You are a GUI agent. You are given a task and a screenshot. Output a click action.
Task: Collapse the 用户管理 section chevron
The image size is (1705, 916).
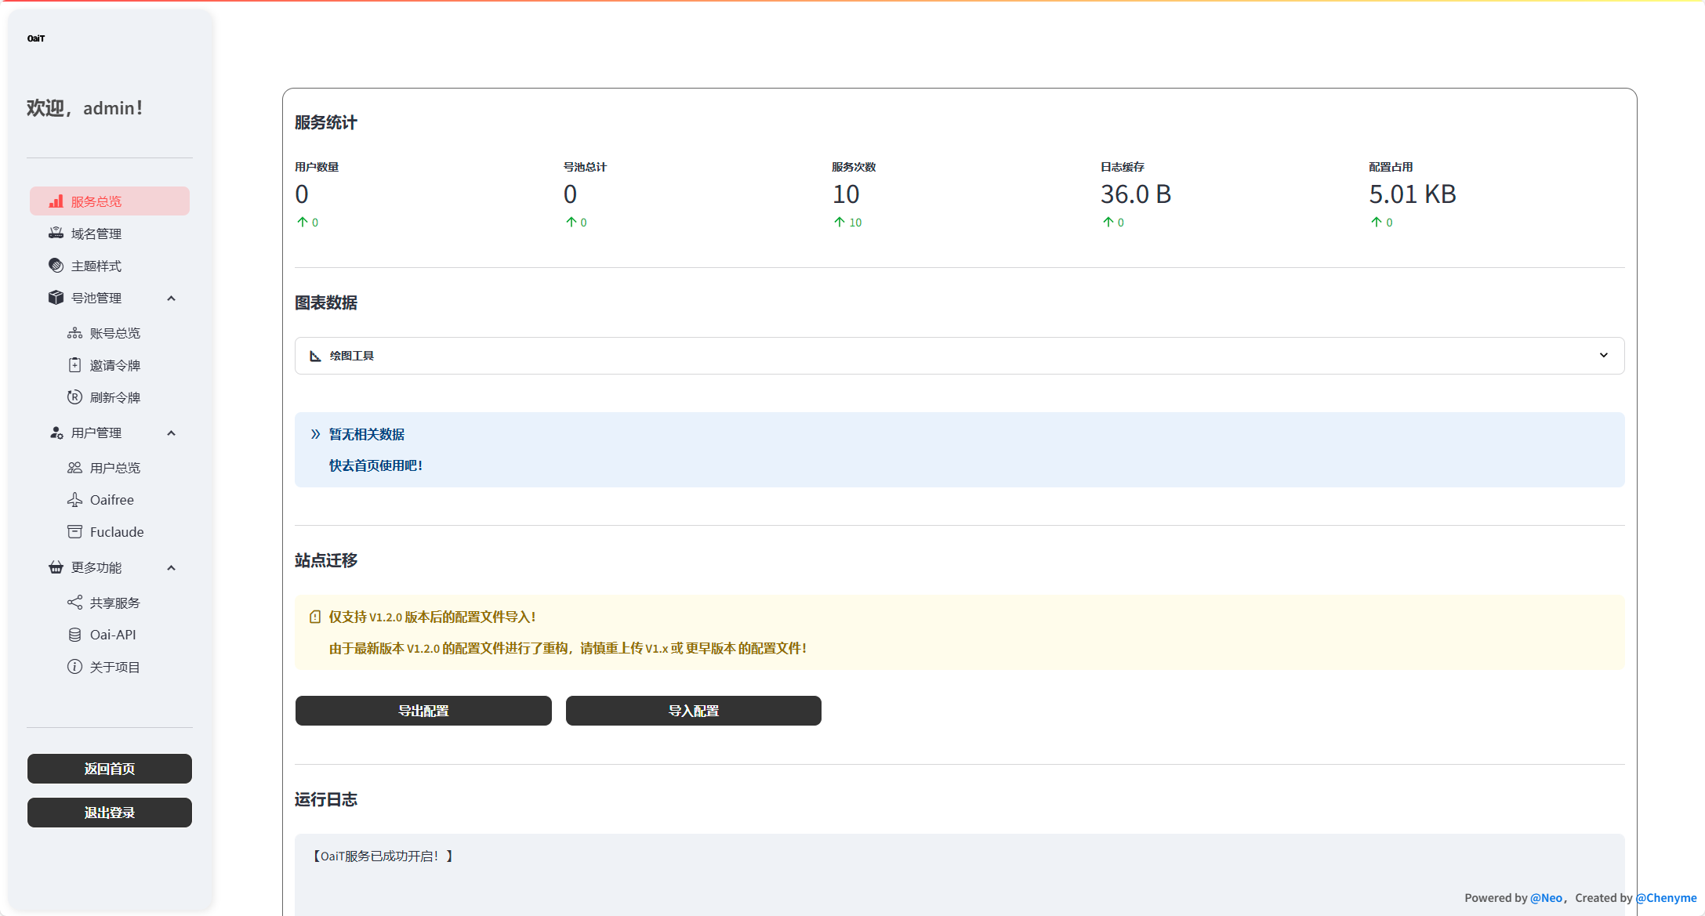pos(171,433)
